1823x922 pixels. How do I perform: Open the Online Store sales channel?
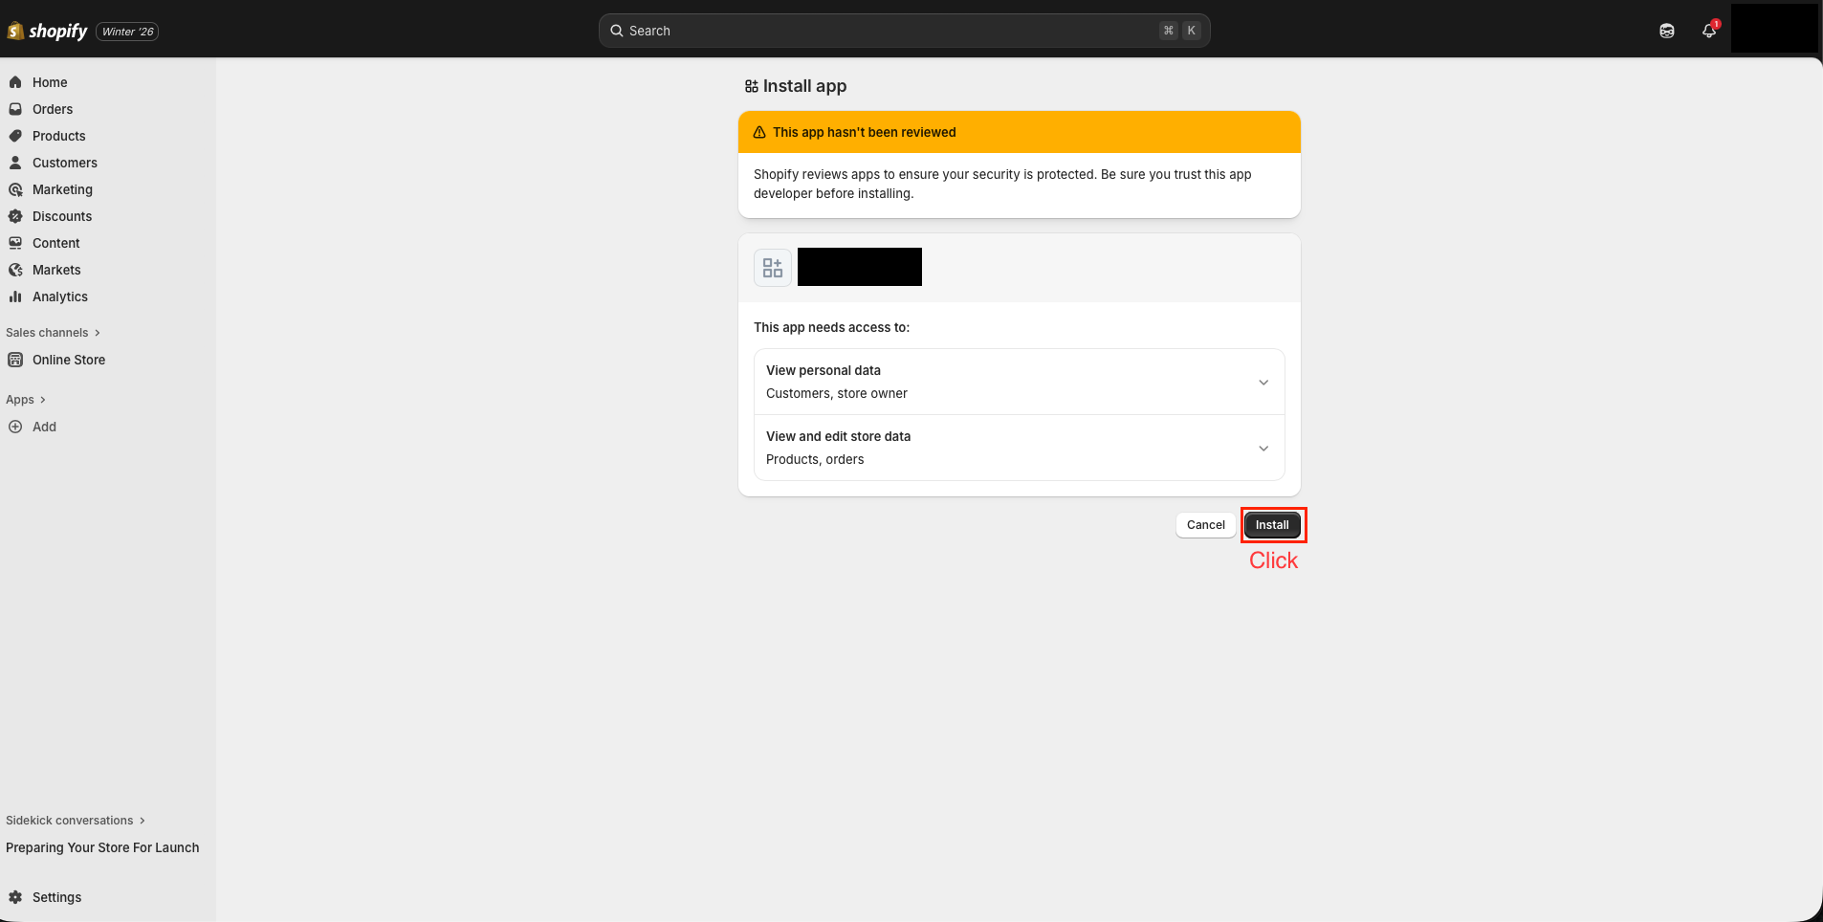(67, 360)
